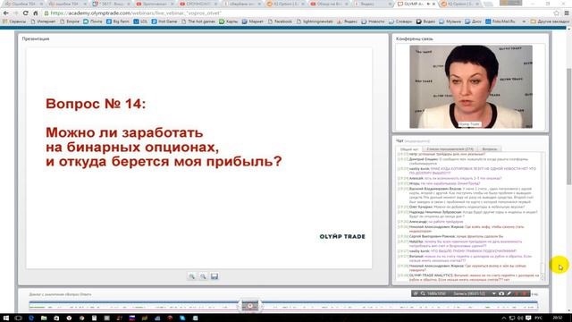
Task: Select the pencil draw tool in recorder toolbar
Action: point(509,293)
